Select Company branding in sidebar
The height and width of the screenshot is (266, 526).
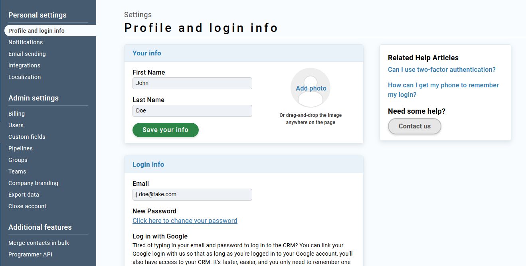pos(33,183)
